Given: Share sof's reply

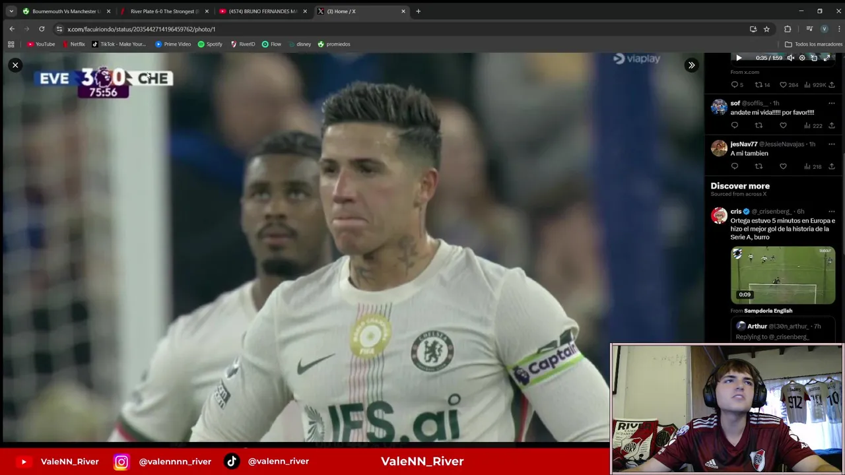Looking at the screenshot, I should click(831, 125).
